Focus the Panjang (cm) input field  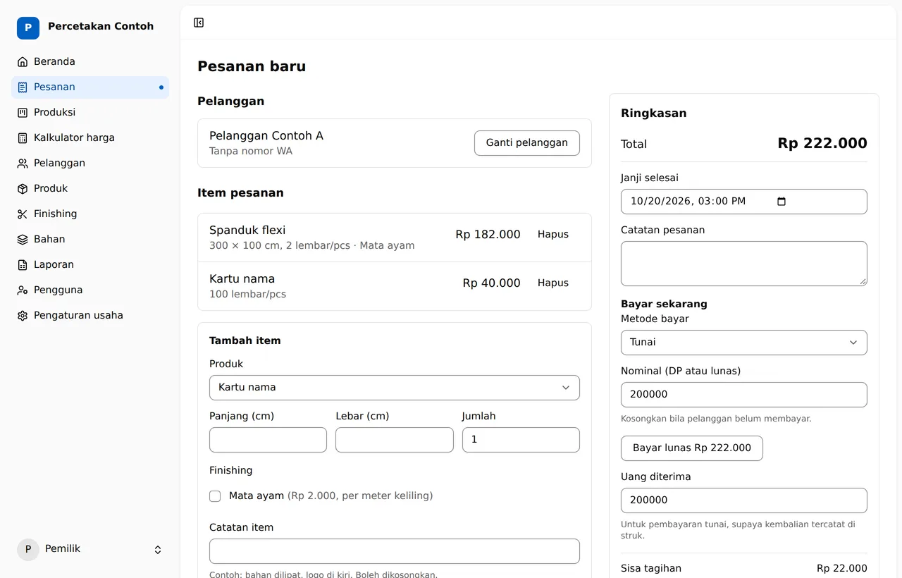(x=268, y=440)
